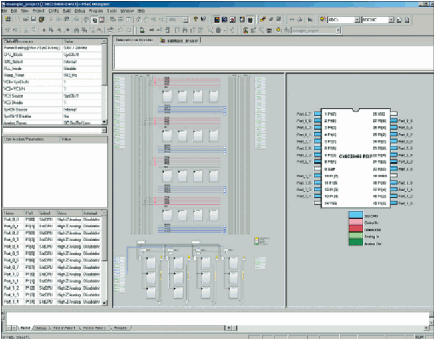Click the lightbulb icon beside ADCs dropdown
The image size is (434, 339).
click(322, 19)
